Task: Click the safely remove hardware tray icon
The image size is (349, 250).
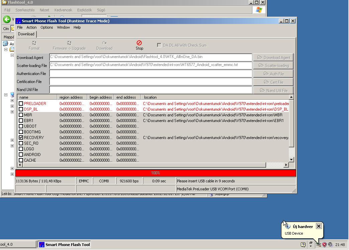Action: pos(319,245)
